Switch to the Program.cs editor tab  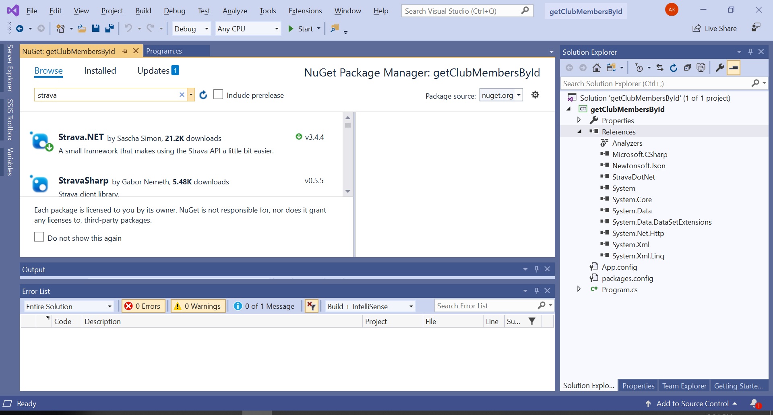[164, 51]
